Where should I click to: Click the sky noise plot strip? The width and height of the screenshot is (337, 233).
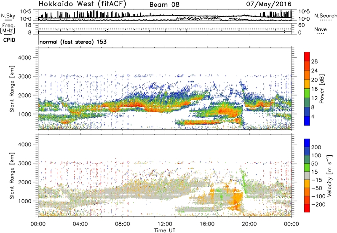tap(165, 15)
